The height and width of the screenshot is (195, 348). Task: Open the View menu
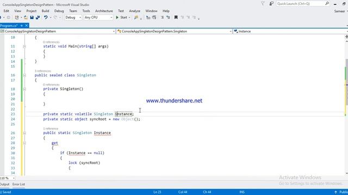(18, 11)
